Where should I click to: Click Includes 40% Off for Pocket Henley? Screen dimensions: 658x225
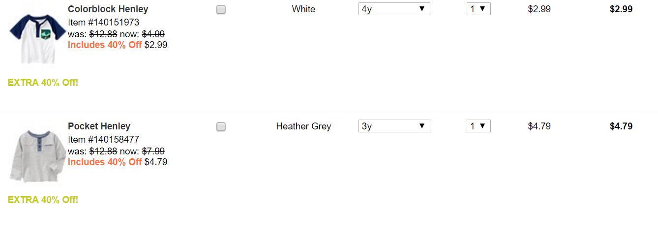(x=105, y=162)
